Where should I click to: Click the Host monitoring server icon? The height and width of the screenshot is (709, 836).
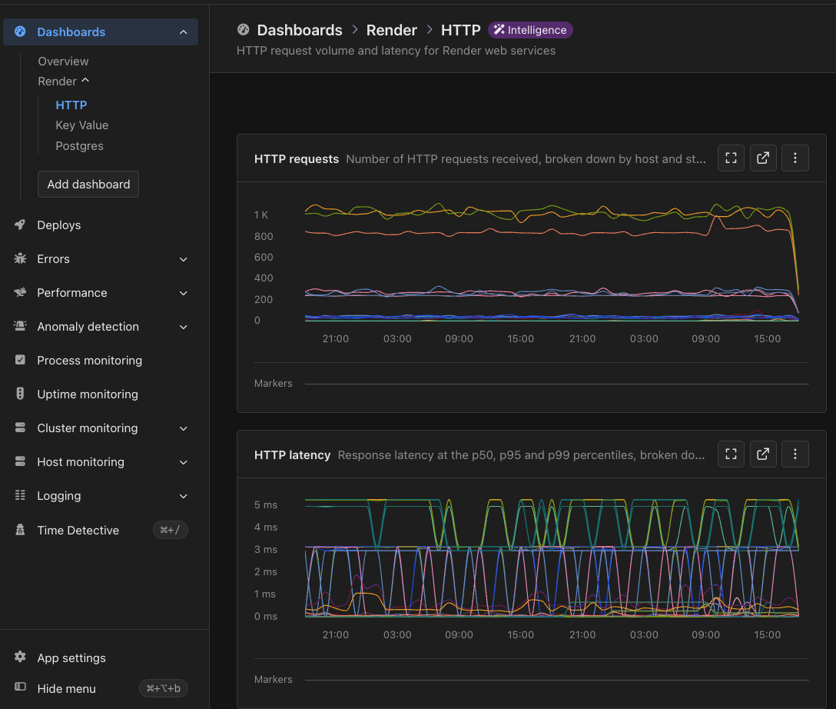point(20,461)
